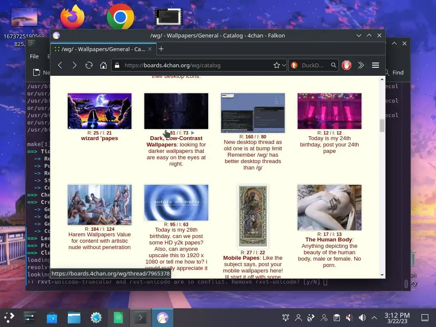Open the DuckDuckGo search engine icon menu
The height and width of the screenshot is (327, 436).
pos(294,65)
